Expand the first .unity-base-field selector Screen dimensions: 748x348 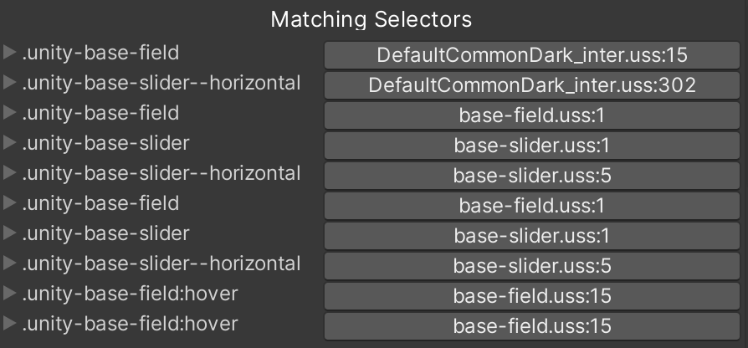[x=10, y=54]
